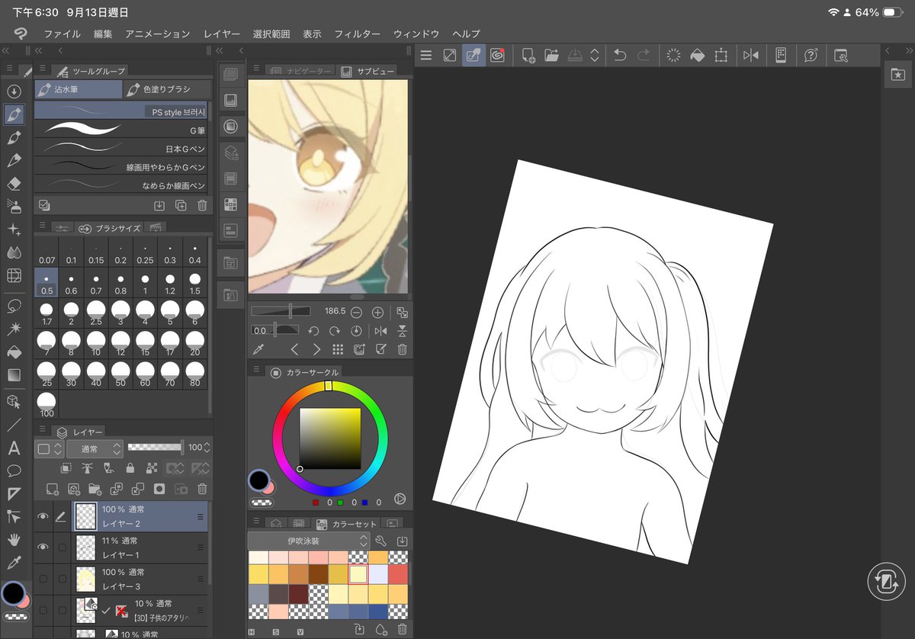Open the layer palette color dropdown

click(50, 448)
